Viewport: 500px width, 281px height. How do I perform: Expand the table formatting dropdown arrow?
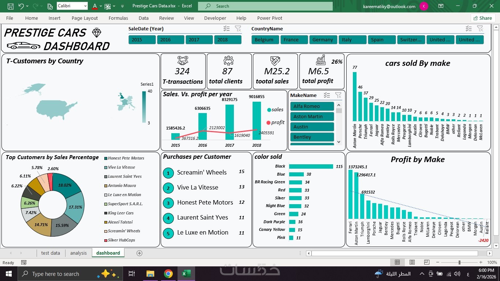click(114, 6)
